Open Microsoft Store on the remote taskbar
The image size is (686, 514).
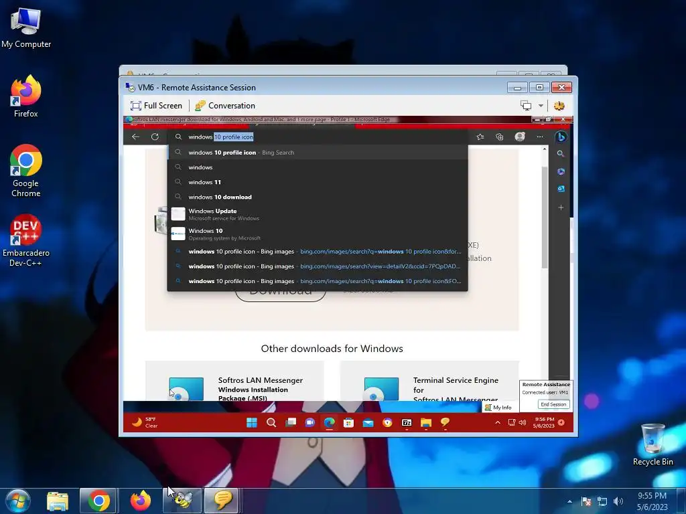point(348,423)
